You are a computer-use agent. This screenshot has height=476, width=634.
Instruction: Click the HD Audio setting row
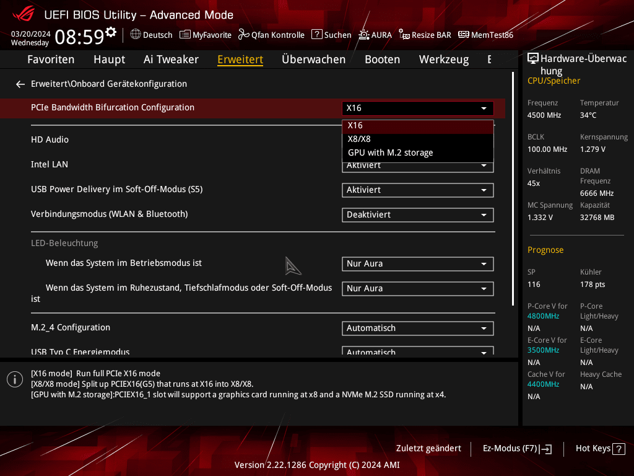(253, 139)
